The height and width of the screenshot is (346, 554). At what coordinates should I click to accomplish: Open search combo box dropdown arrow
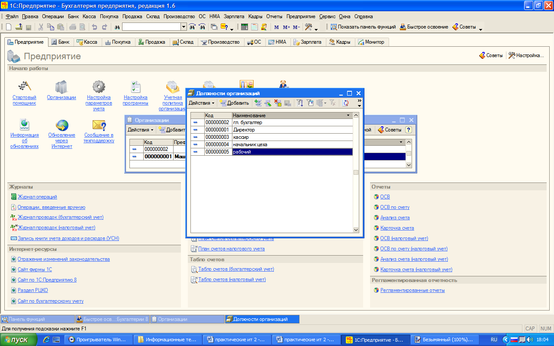(184, 27)
